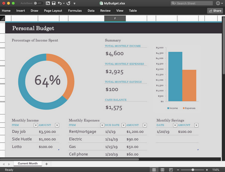Click the vertical scrollbar thumb
Screen dimensions: 225x172
pyautogui.click(x=224, y=45)
